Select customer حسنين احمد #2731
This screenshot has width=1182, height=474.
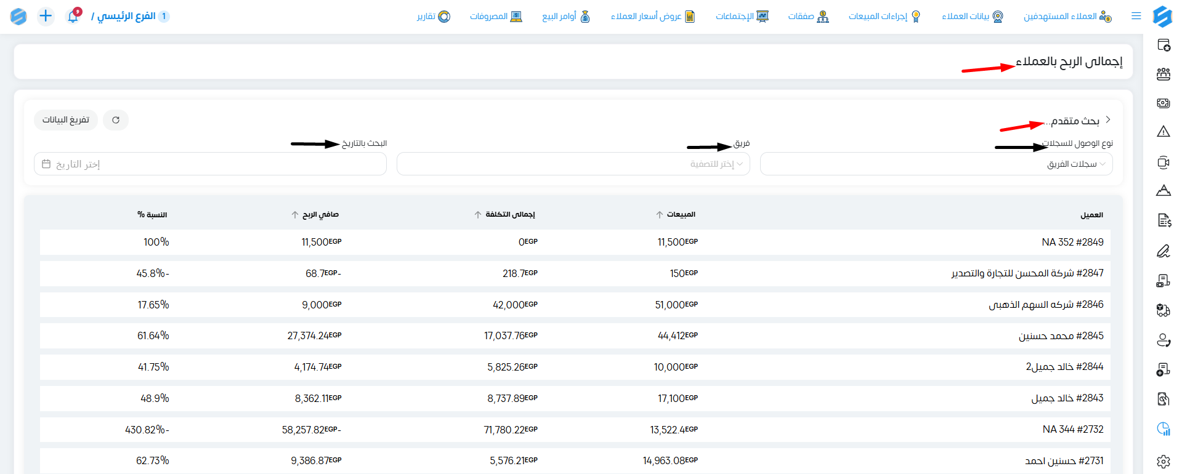coord(1064,460)
